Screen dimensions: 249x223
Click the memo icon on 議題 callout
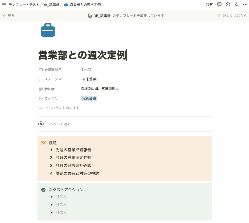coord(43,143)
